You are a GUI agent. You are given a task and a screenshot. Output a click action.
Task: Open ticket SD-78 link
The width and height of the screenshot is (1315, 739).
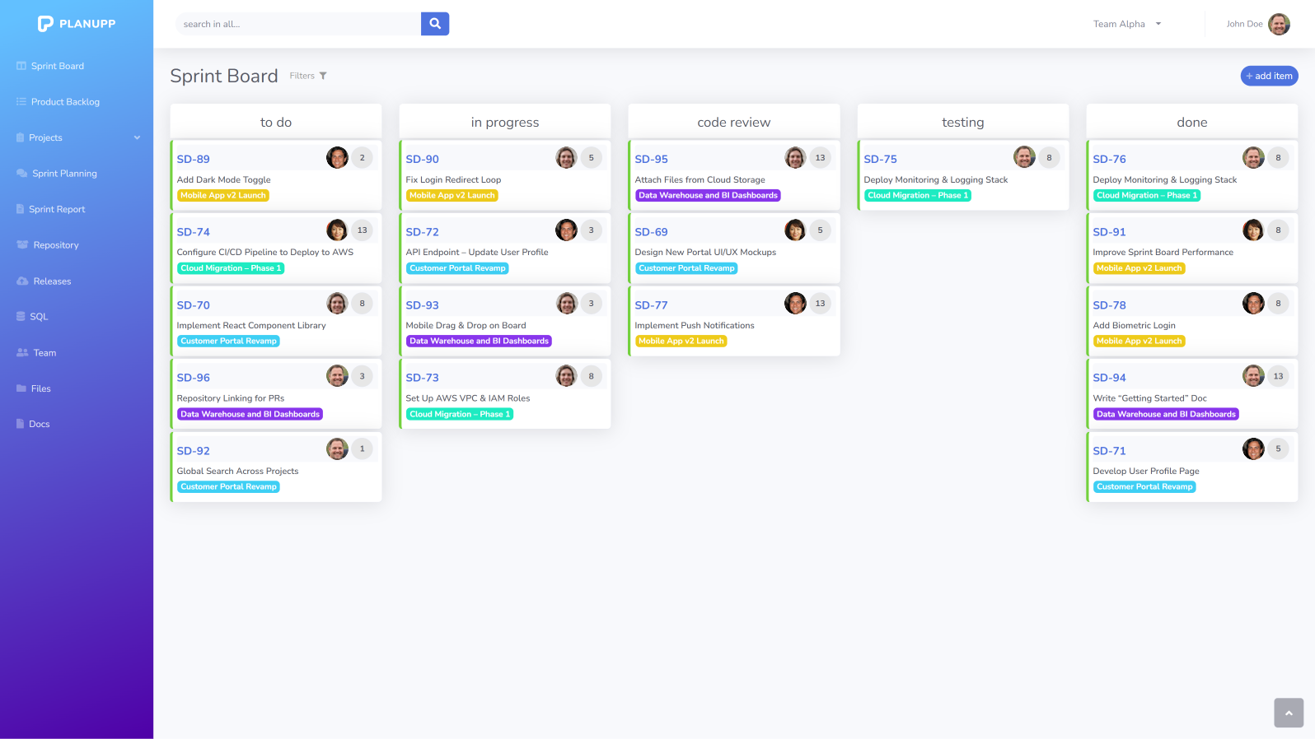tap(1109, 305)
